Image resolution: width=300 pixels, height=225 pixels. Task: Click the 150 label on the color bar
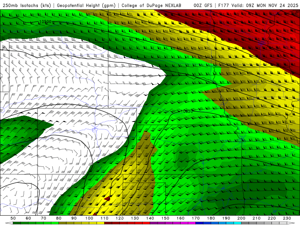tap(165, 218)
